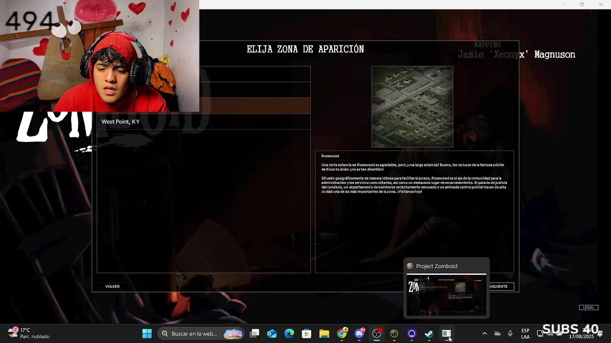Click the Rosewood map preview image
This screenshot has height=343, width=611.
tap(412, 107)
